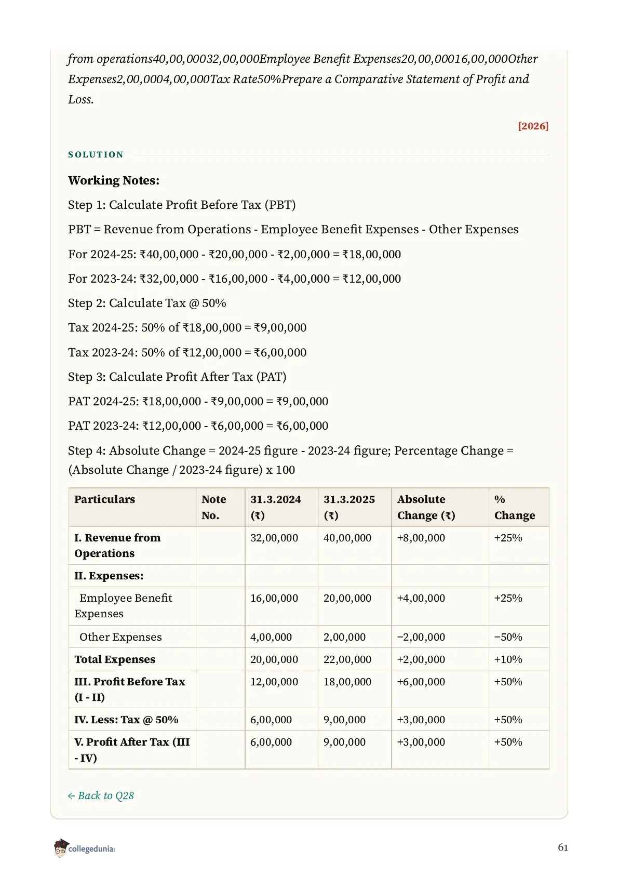Click the Less: Tax @ 50% row label

coord(126,720)
